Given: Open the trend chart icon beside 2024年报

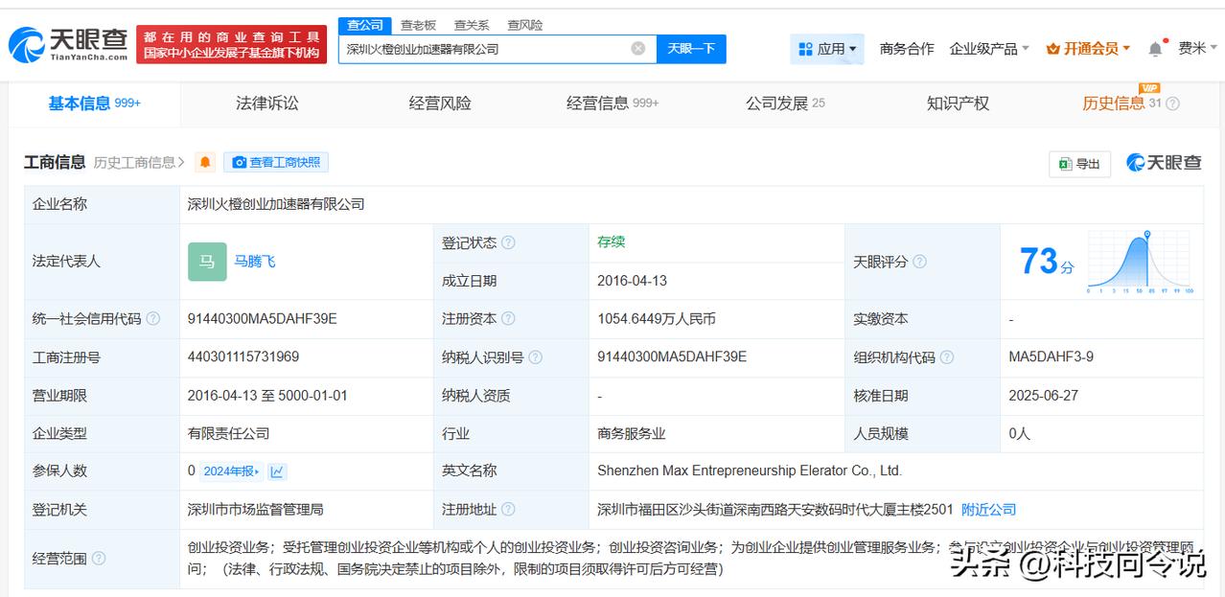Looking at the screenshot, I should coord(277,471).
